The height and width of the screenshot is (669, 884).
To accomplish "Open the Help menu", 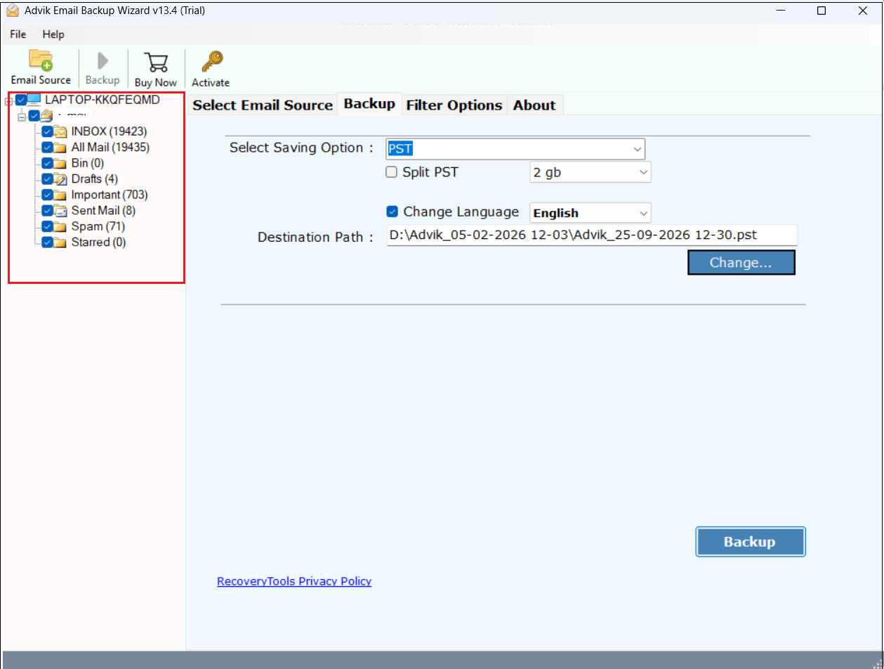I will pos(53,34).
